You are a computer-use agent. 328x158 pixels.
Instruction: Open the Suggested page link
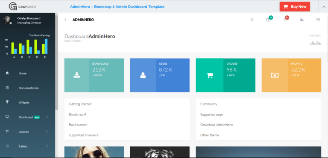click(211, 115)
